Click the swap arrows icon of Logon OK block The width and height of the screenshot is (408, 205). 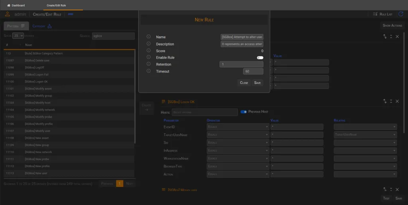point(385,101)
